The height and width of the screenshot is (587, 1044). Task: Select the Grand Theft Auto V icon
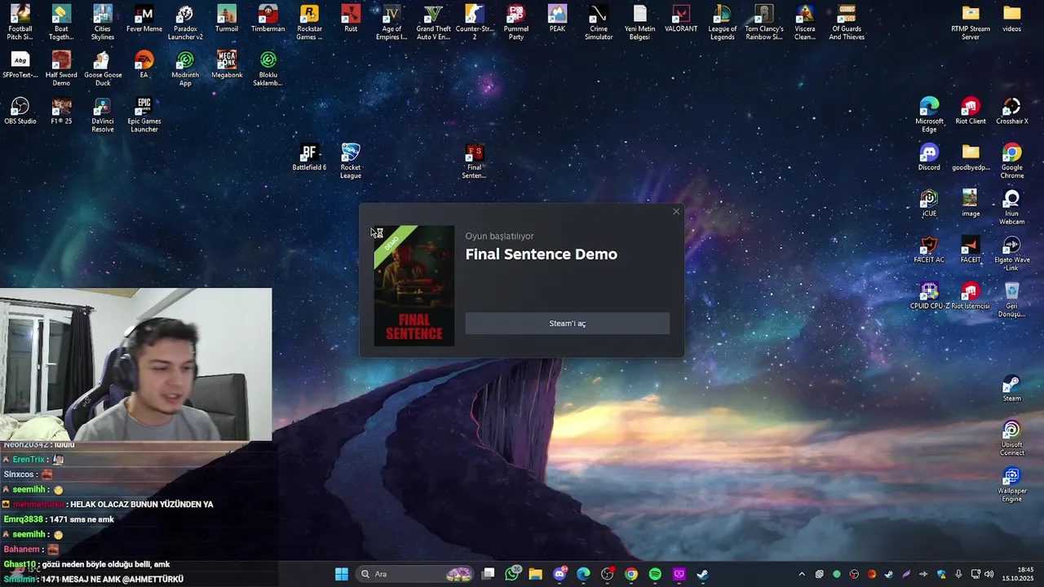(x=433, y=22)
